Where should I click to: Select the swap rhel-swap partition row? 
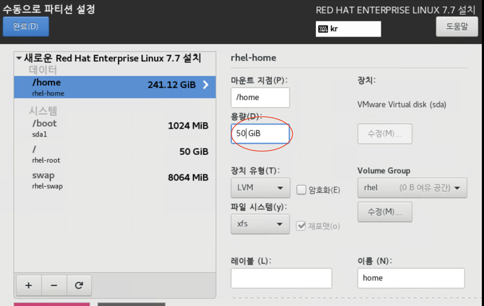point(115,180)
